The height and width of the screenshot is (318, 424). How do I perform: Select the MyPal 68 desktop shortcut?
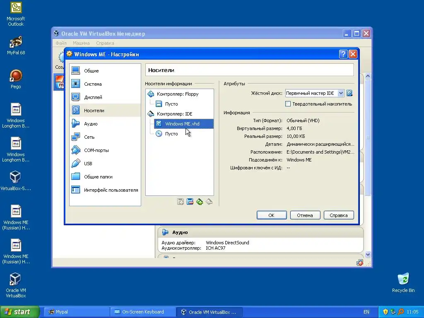tap(16, 46)
